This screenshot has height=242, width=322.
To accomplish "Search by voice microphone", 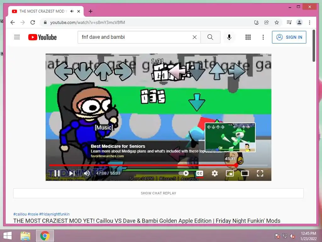I will click(x=229, y=37).
